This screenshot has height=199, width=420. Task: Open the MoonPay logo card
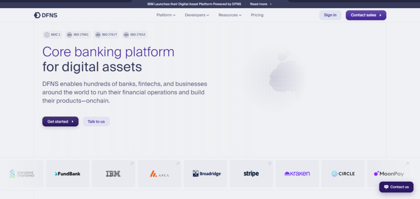tap(389, 174)
